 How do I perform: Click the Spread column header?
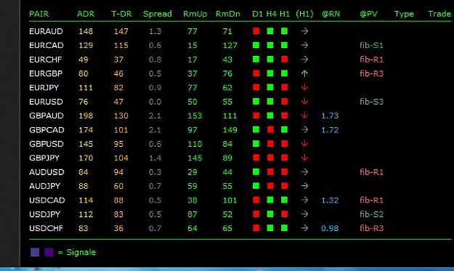(x=158, y=14)
